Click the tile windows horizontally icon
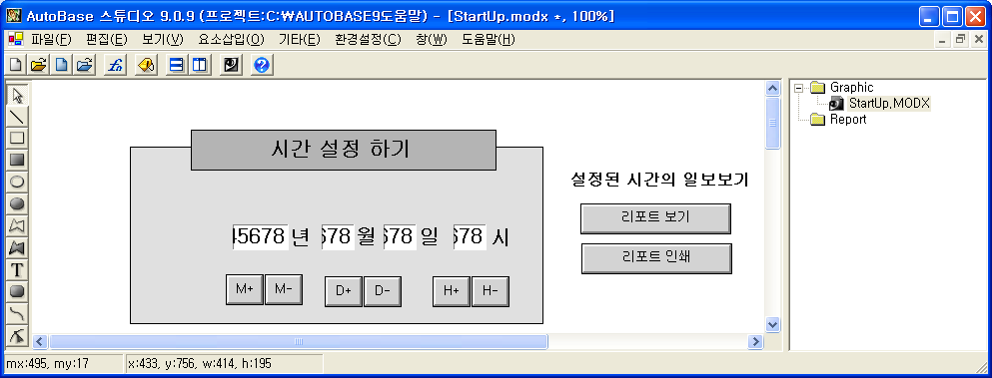This screenshot has width=992, height=378. 175,65
